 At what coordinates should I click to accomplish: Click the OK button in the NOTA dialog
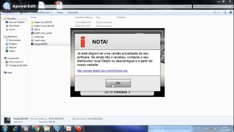[x=118, y=83]
